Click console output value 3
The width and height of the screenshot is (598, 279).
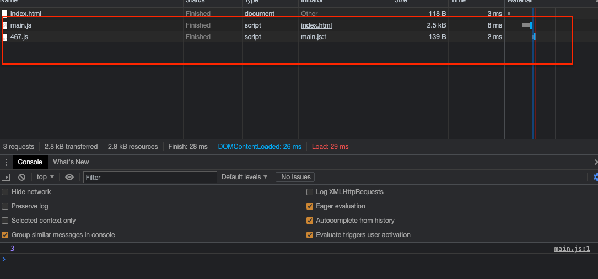click(x=12, y=249)
